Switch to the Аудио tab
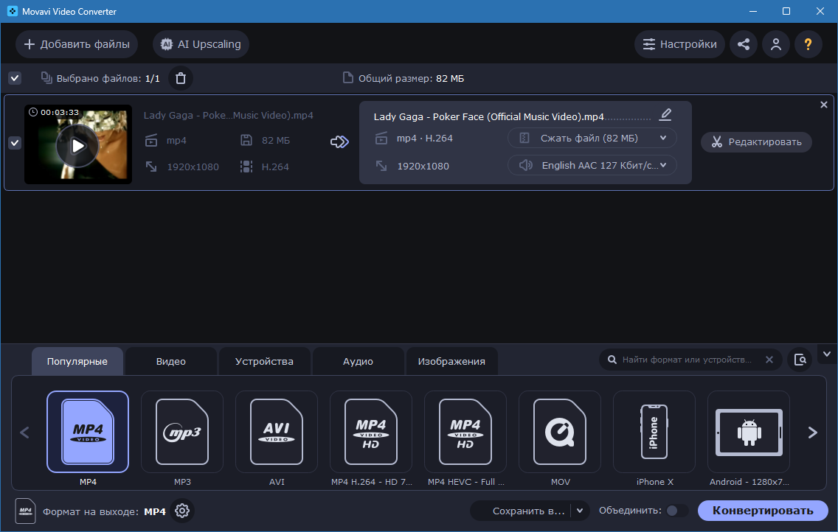Image resolution: width=838 pixels, height=532 pixels. (358, 361)
